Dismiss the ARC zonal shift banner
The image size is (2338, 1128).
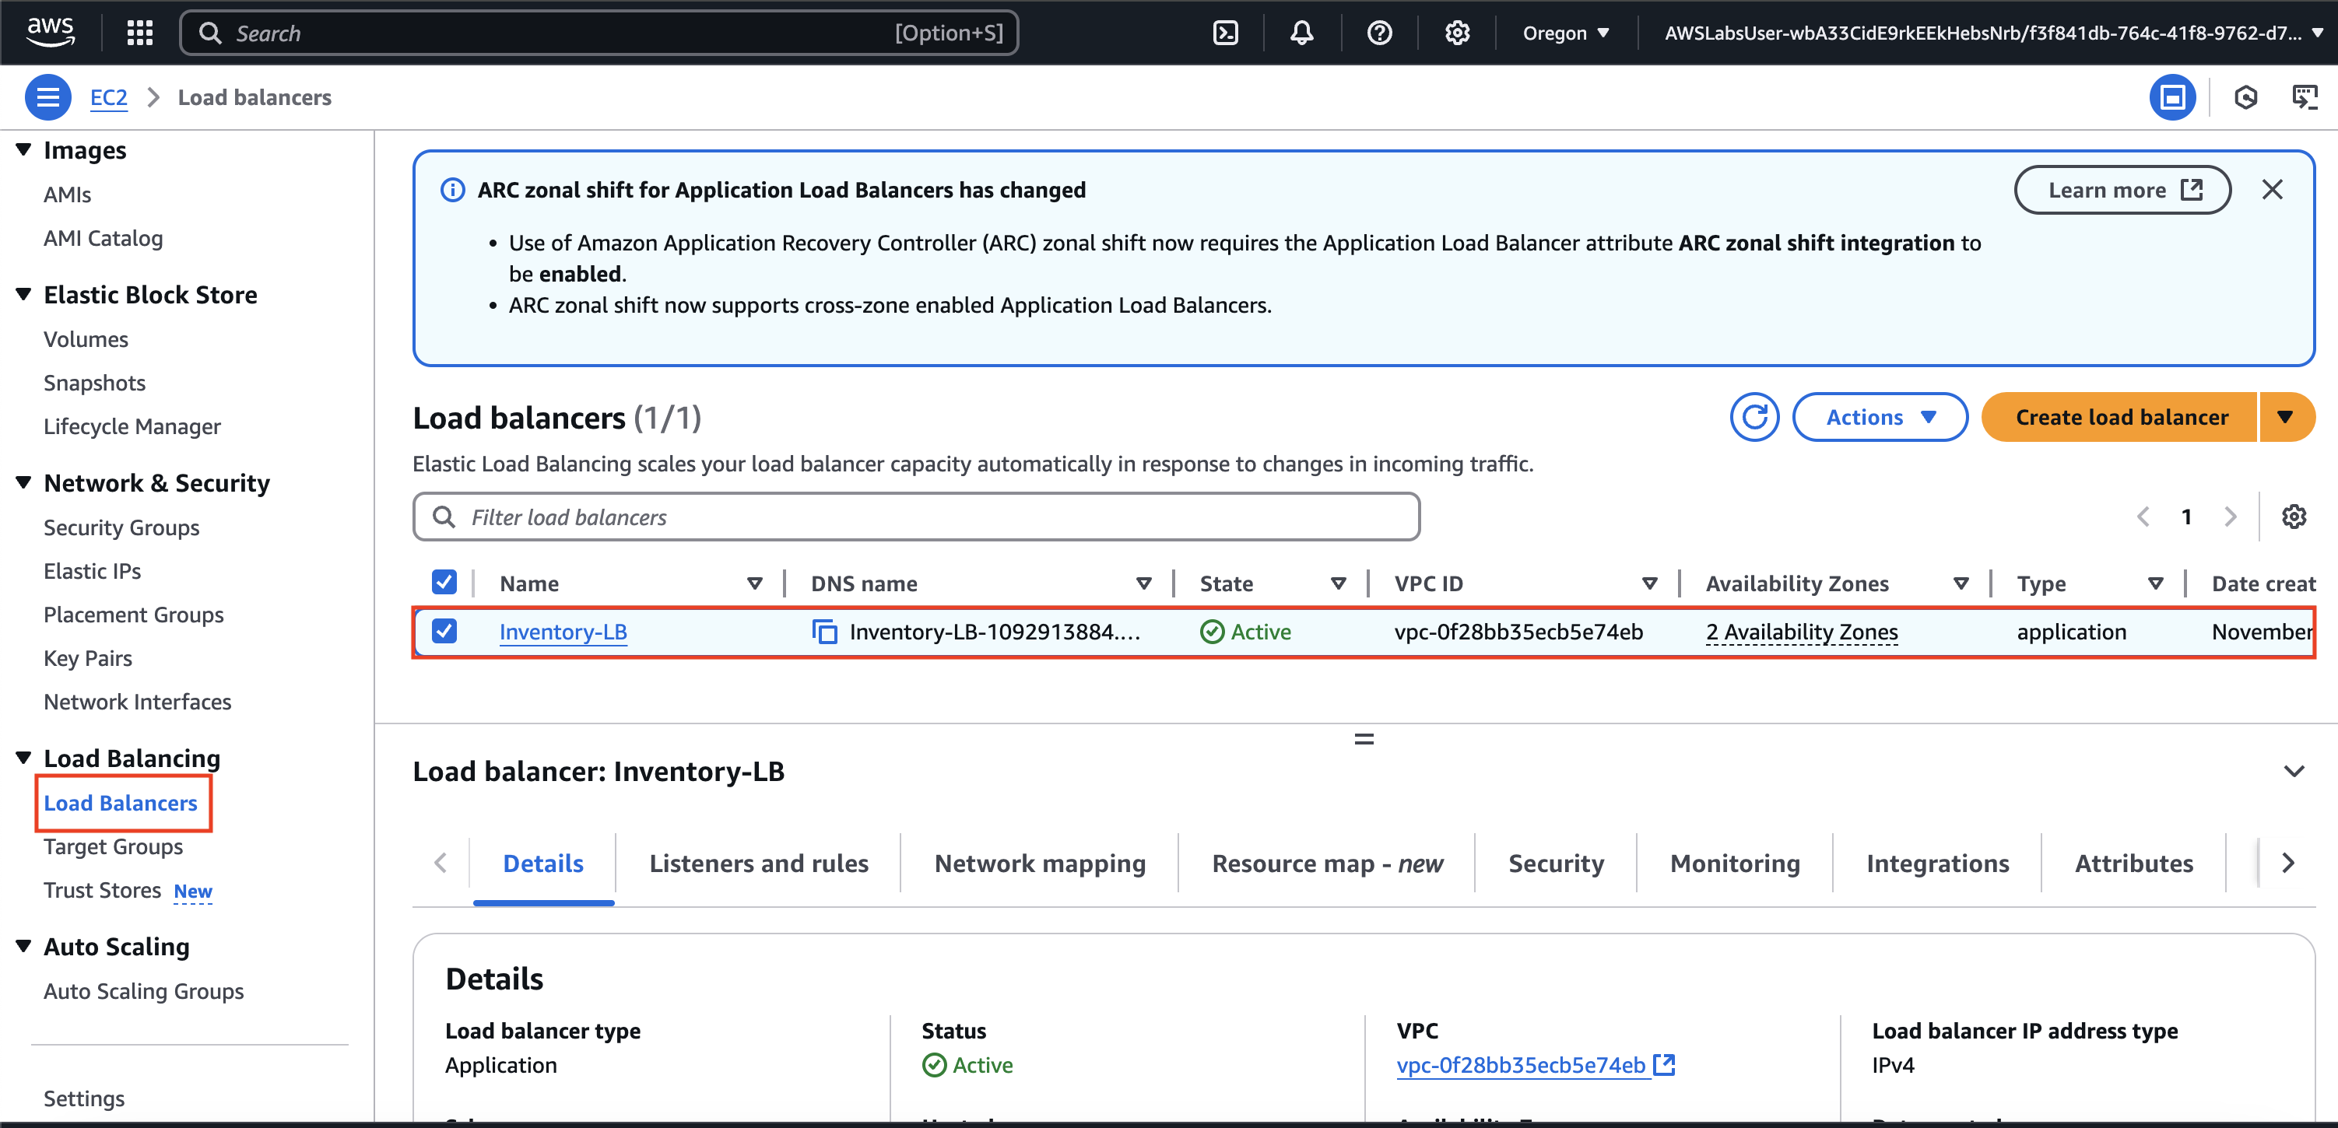point(2272,190)
